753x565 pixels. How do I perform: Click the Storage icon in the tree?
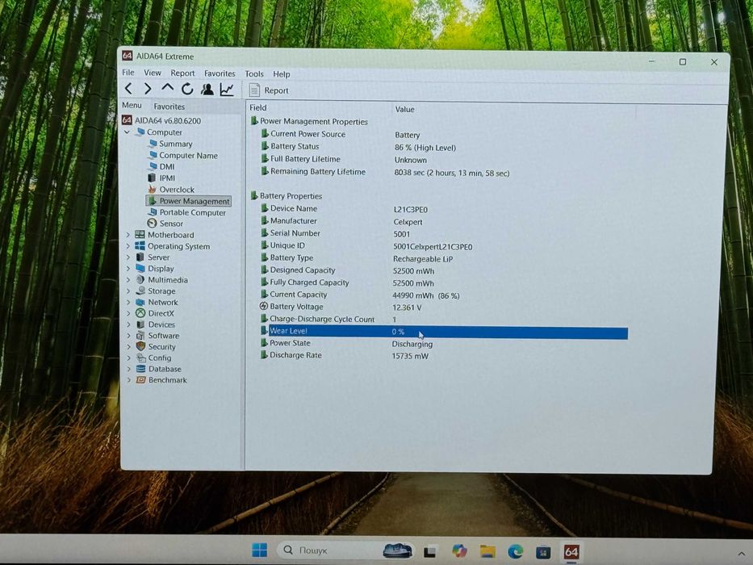[x=140, y=291]
